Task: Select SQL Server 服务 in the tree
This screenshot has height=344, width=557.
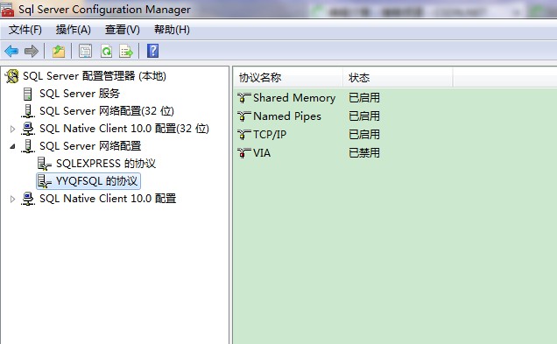Action: (x=80, y=94)
